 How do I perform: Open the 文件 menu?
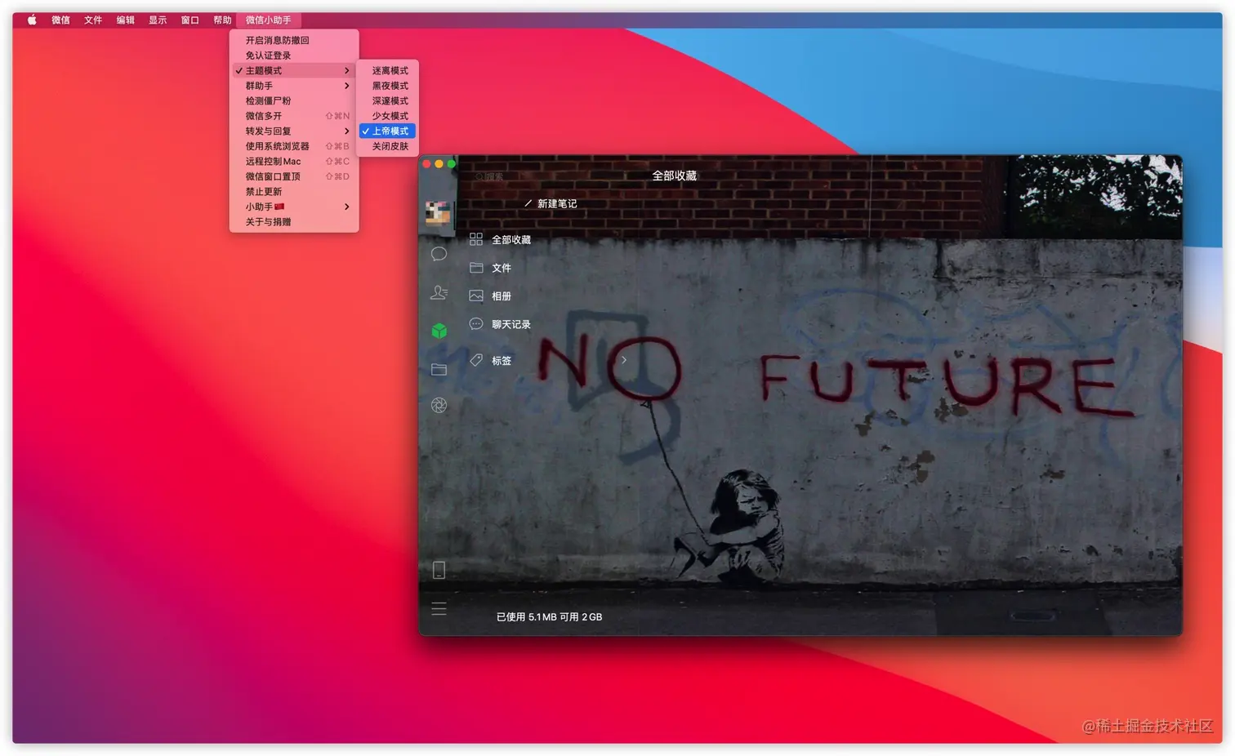point(93,20)
